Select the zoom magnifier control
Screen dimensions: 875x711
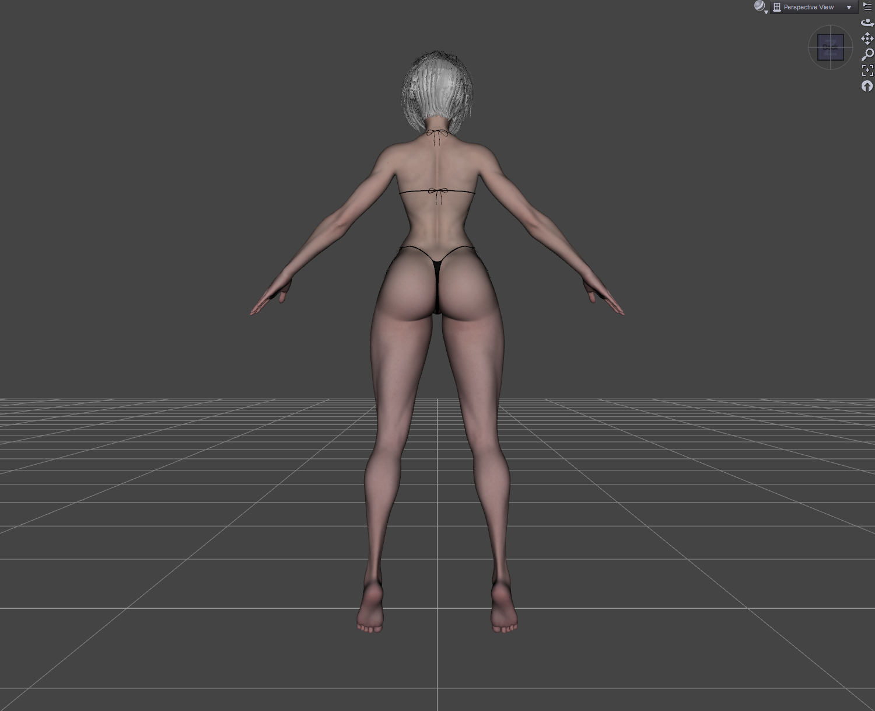tap(867, 54)
